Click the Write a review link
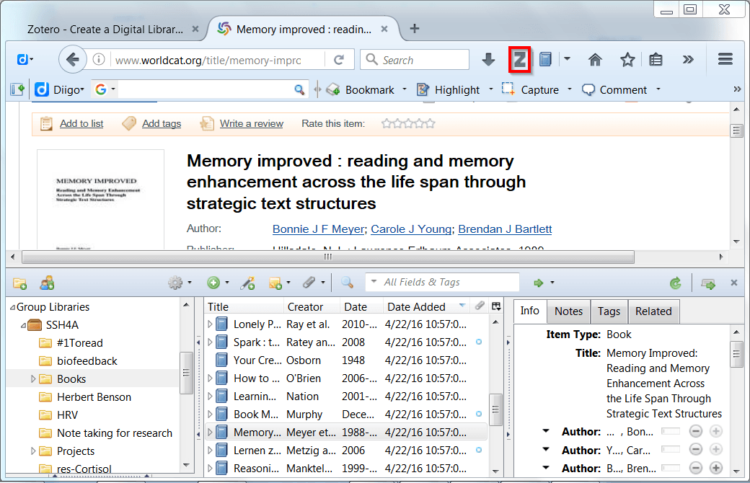Screen dimensions: 750x483 [251, 123]
